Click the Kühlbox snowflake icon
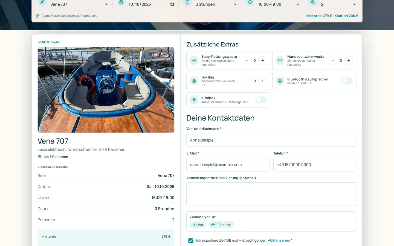Screen dimensions: 394x246 pyautogui.click(x=194, y=100)
